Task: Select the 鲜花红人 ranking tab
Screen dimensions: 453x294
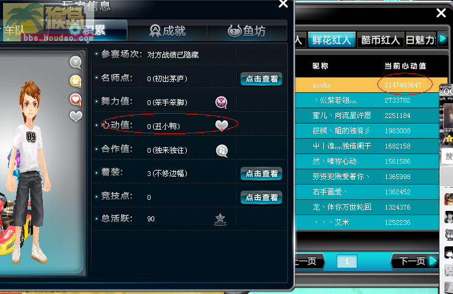Action: [x=331, y=40]
